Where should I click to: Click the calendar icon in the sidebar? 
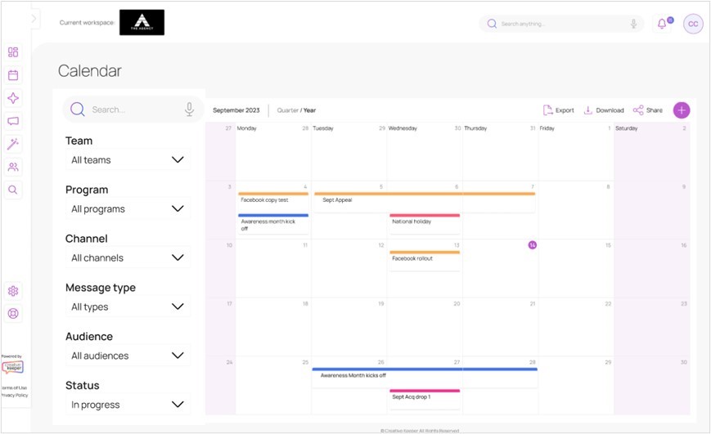[x=13, y=75]
